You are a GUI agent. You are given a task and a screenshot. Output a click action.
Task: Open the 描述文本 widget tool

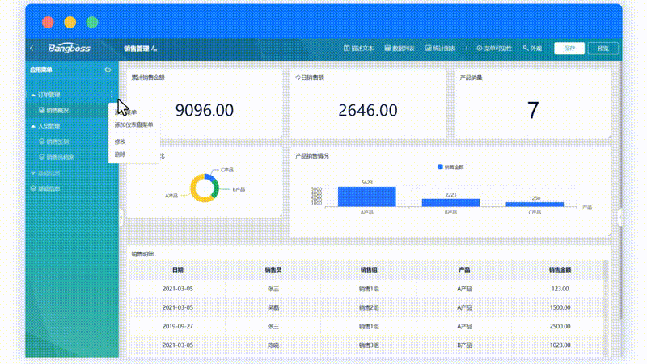[359, 49]
